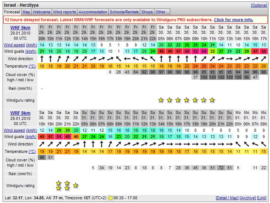Click cloud cover cell 37 at Sa 30. 09h
Screen dimensions: 270x203
tap(195, 77)
